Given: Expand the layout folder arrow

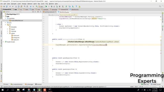Looking at the screenshot, I should [x=7, y=29].
